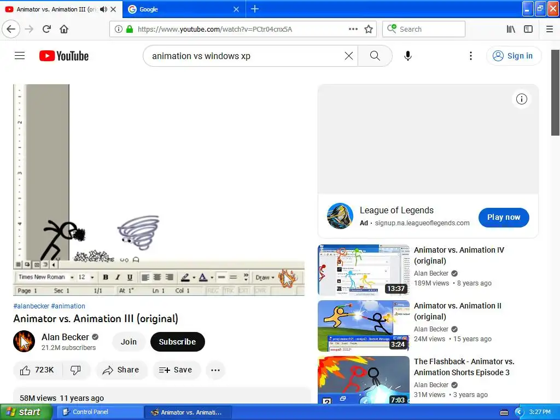Expand the 58M views description box
Screen dimensions: 560x420
162,397
